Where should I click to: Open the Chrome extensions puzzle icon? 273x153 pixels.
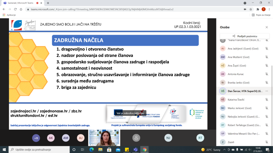258,9
